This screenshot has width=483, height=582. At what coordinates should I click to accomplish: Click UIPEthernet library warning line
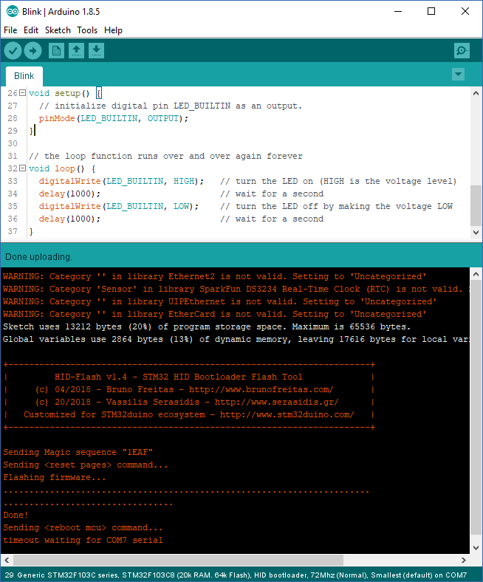(220, 302)
